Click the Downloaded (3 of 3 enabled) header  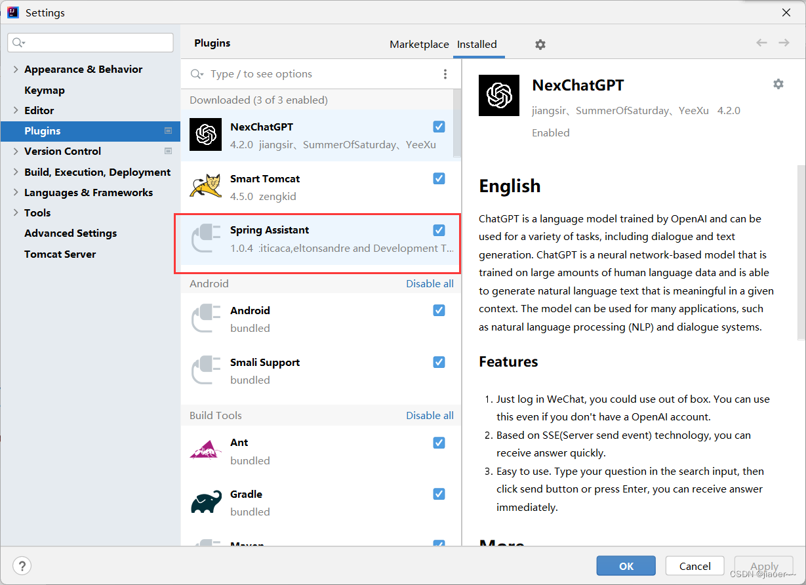258,100
